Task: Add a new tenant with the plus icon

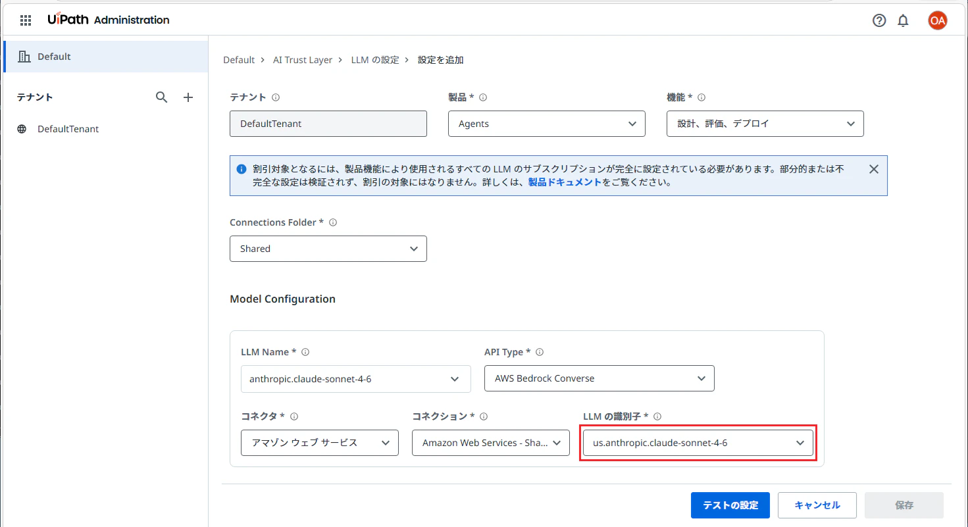Action: click(x=188, y=97)
